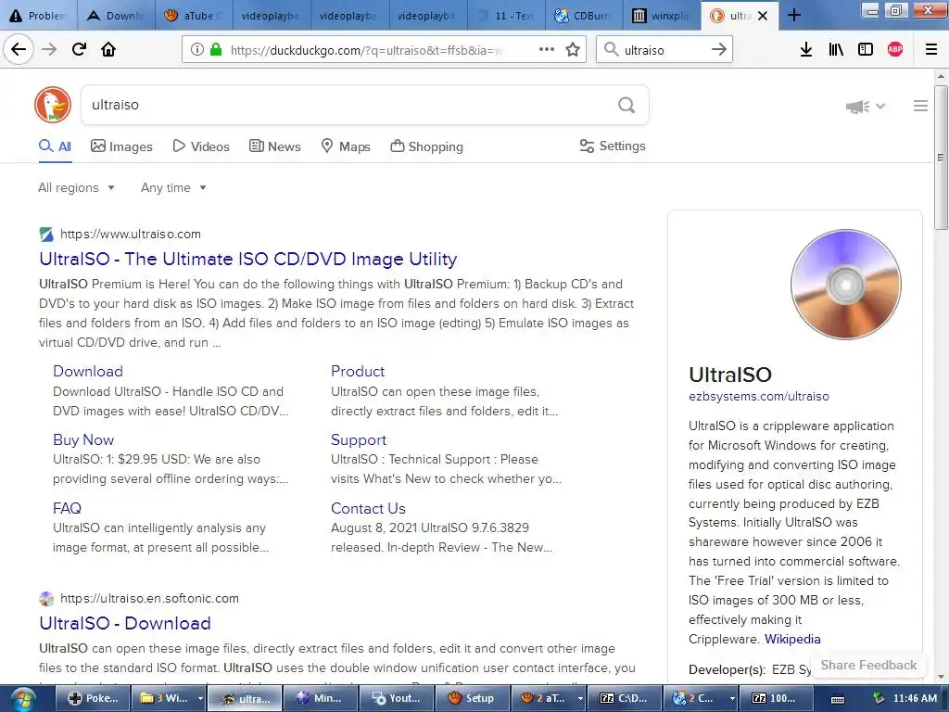Switch to the CDBurn browser tab
This screenshot has height=712, width=949.
(x=584, y=16)
